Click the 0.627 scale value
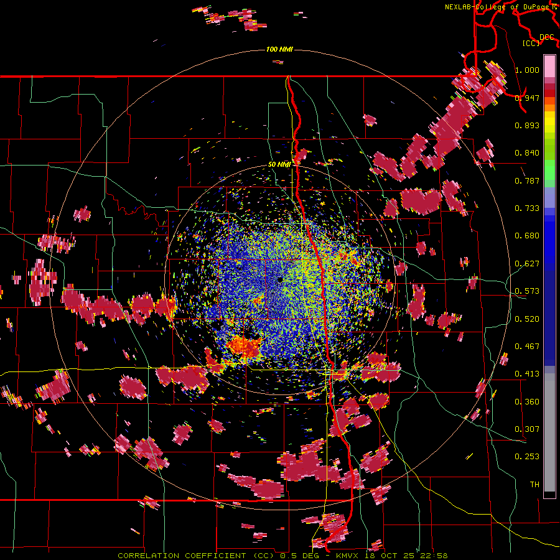560x560 pixels. [527, 264]
